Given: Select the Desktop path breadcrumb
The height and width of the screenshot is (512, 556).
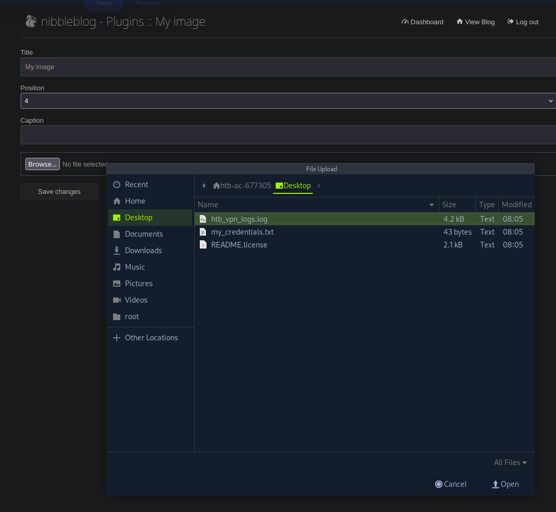Looking at the screenshot, I should pos(293,186).
